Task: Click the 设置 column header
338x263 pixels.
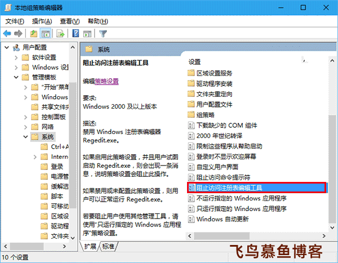Action: (x=195, y=62)
